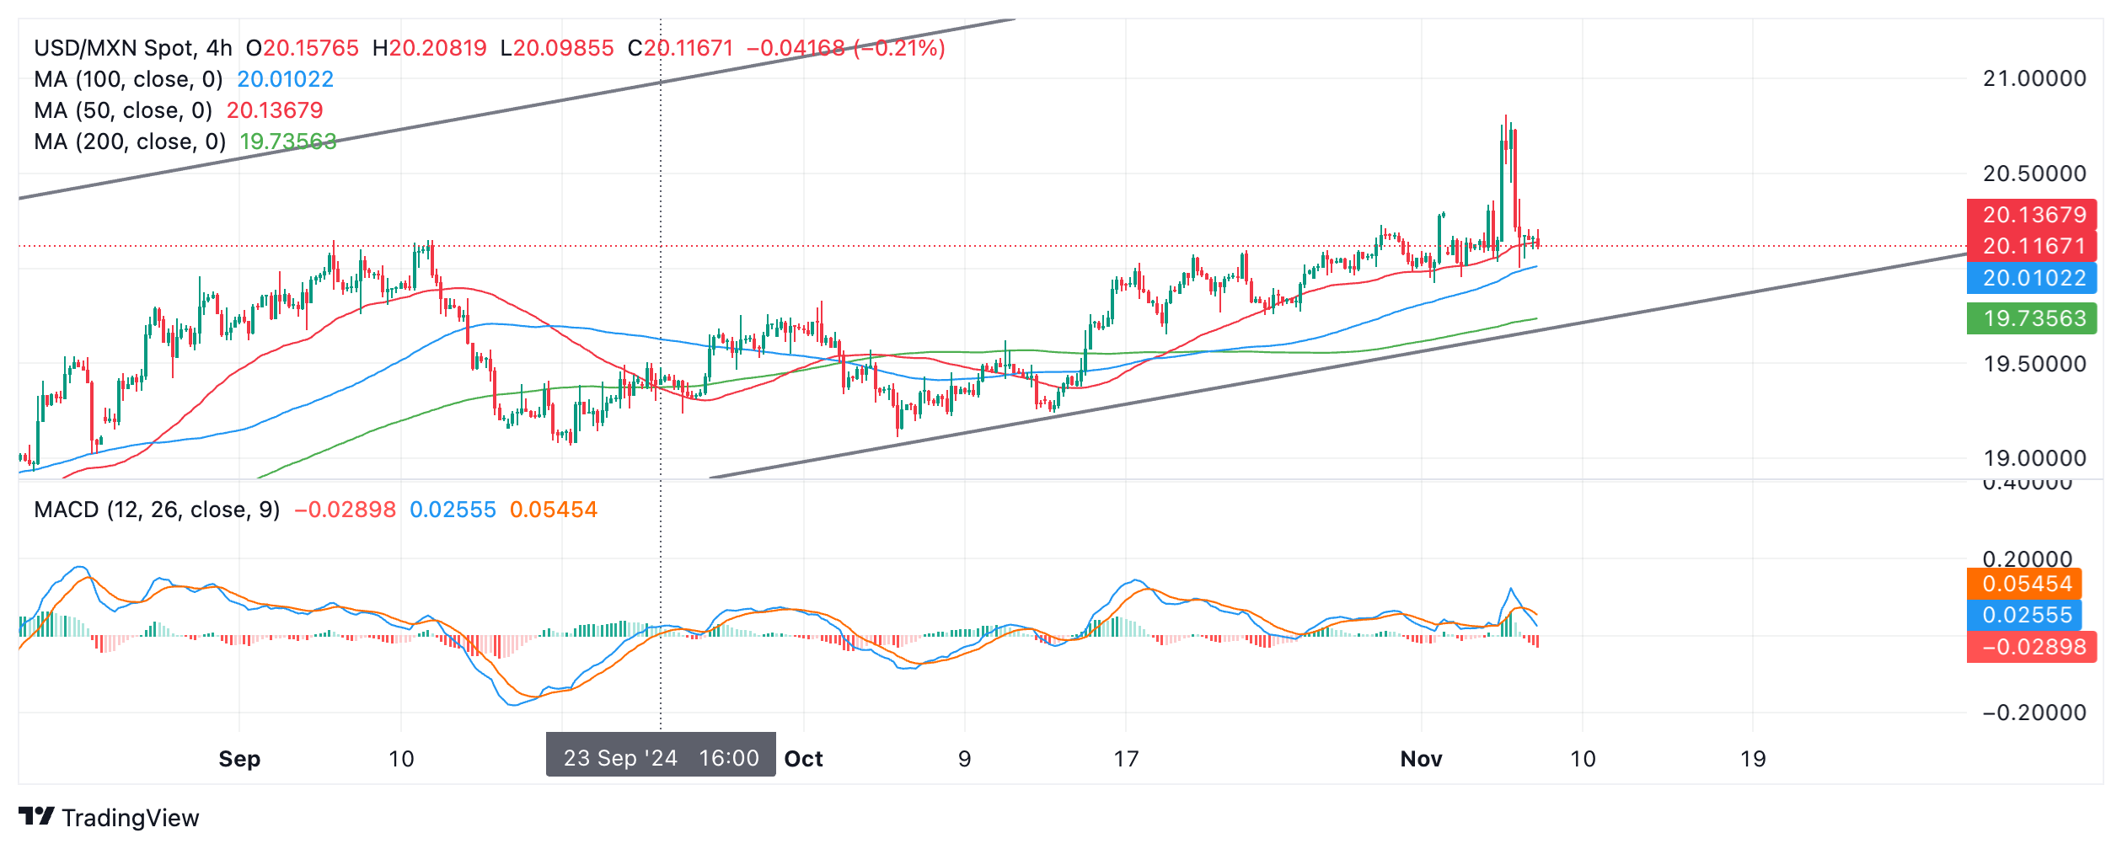Image resolution: width=2122 pixels, height=849 pixels.
Task: Click the 23 Sep '24 16:00 crosshair label
Action: 661,758
